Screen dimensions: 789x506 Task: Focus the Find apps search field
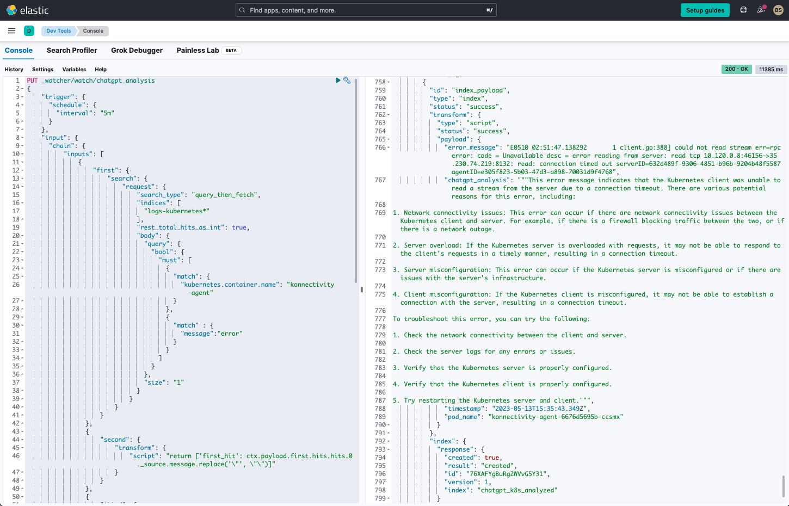[366, 10]
